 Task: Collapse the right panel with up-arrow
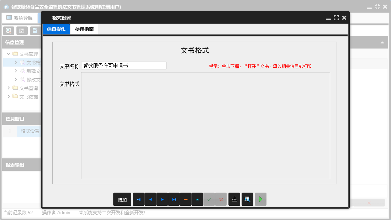[382, 43]
